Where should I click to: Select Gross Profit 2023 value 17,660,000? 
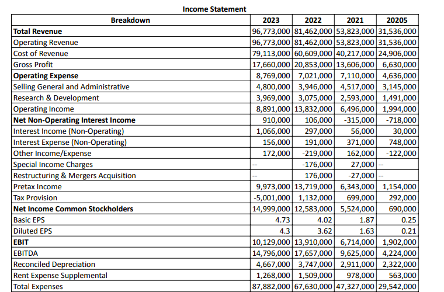pyautogui.click(x=271, y=65)
